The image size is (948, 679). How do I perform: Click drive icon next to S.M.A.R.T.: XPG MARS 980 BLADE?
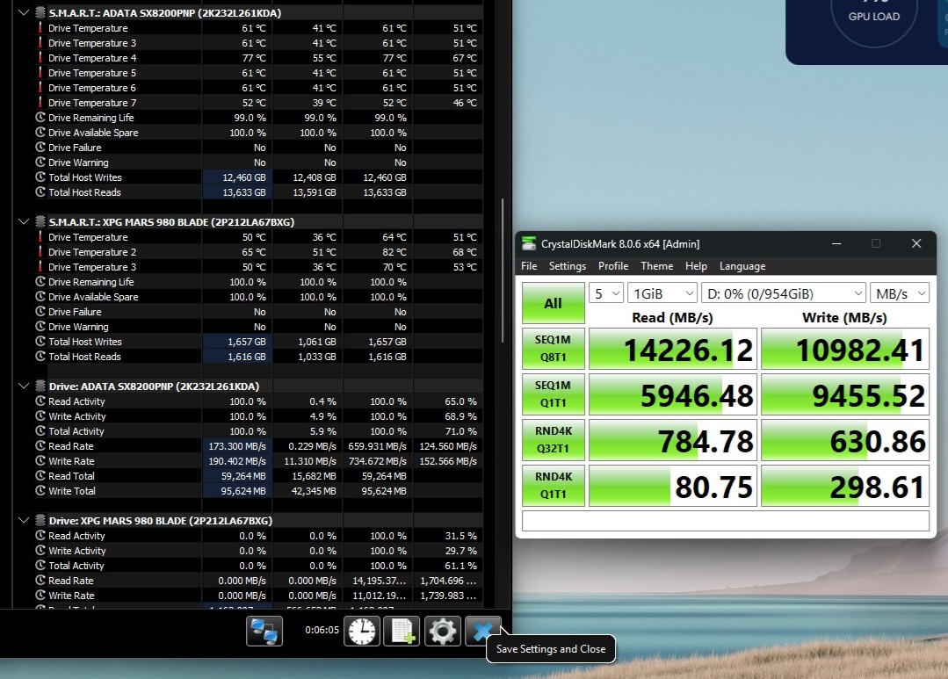tap(40, 222)
